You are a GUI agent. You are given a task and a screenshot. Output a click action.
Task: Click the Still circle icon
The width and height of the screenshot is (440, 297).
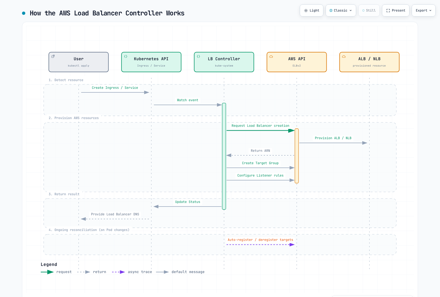point(363,10)
